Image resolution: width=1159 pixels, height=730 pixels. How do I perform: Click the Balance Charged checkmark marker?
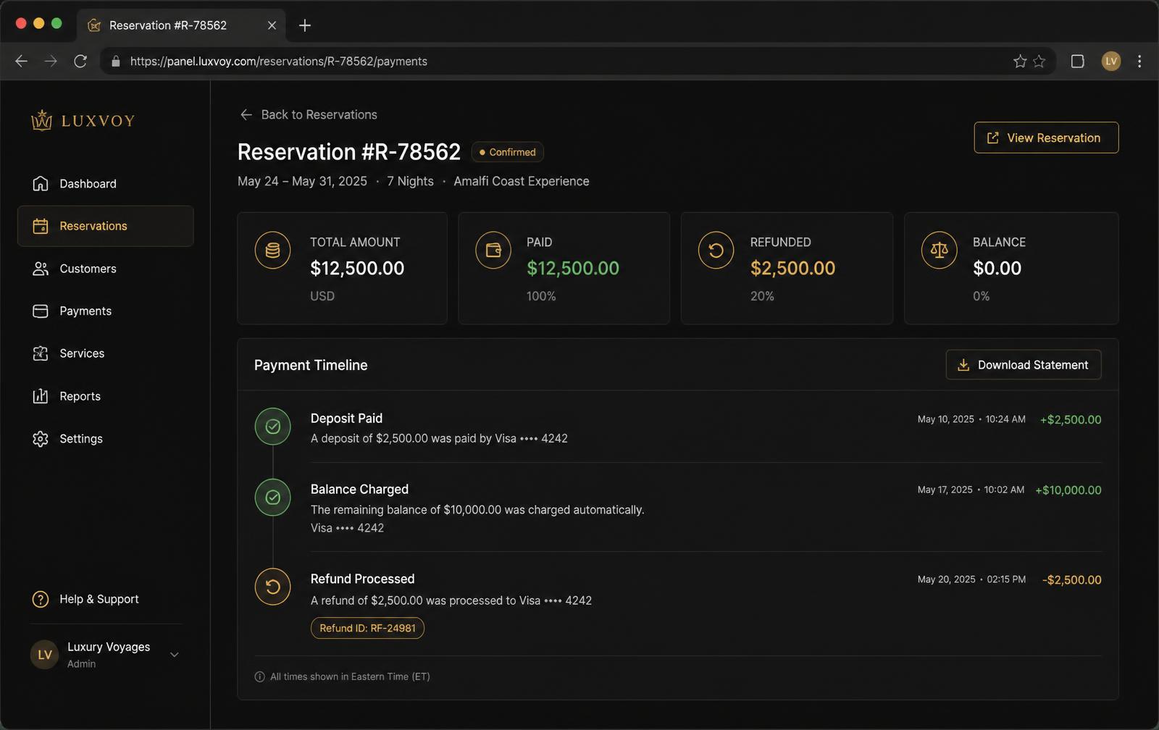click(x=272, y=498)
